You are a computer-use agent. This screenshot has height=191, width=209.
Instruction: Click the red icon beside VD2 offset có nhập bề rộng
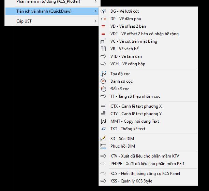(x=103, y=34)
